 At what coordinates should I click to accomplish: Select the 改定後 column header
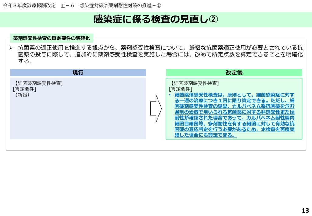234,73
